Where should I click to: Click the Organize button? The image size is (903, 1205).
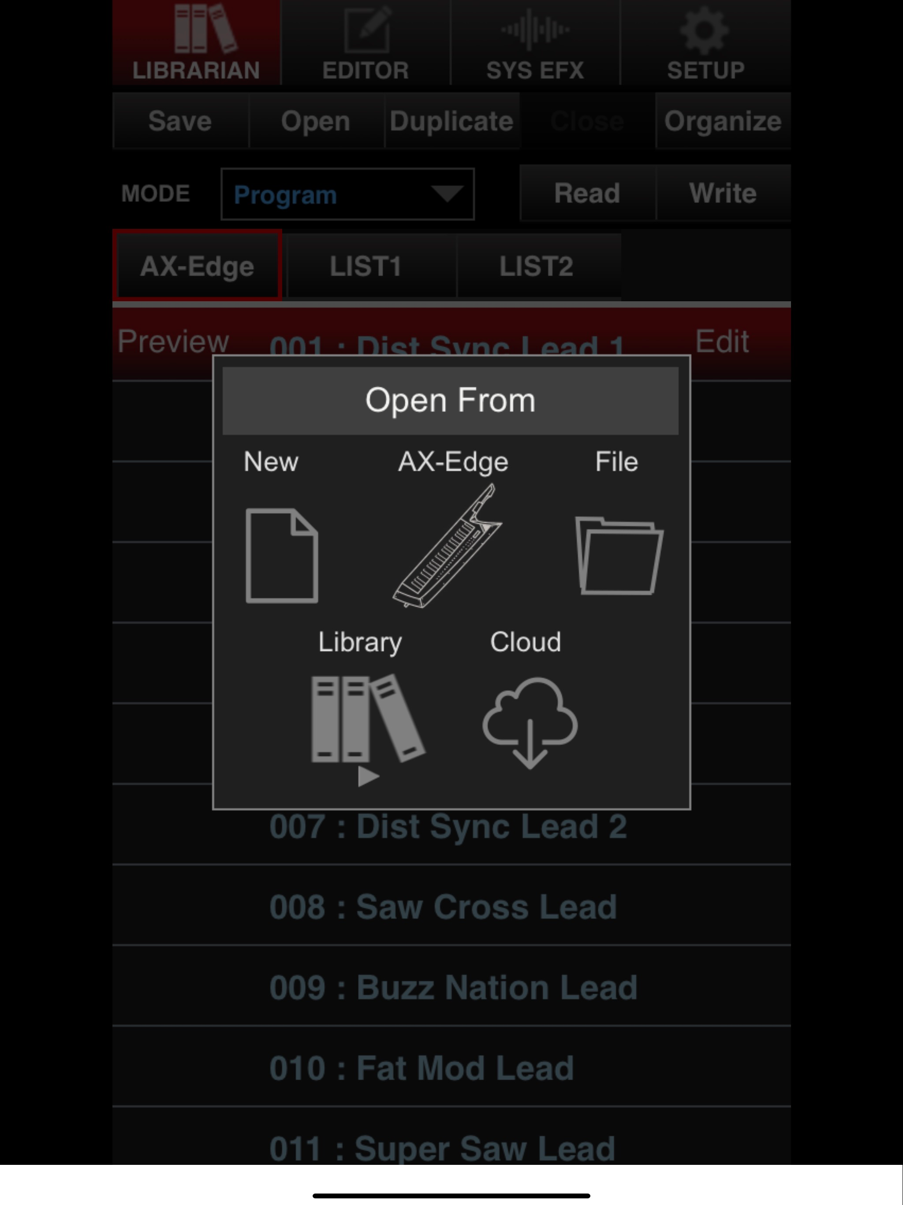[x=723, y=121]
